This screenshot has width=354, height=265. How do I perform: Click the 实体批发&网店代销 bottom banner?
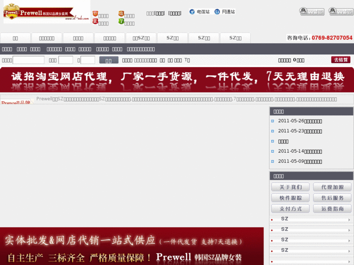pyautogui.click(x=132, y=246)
